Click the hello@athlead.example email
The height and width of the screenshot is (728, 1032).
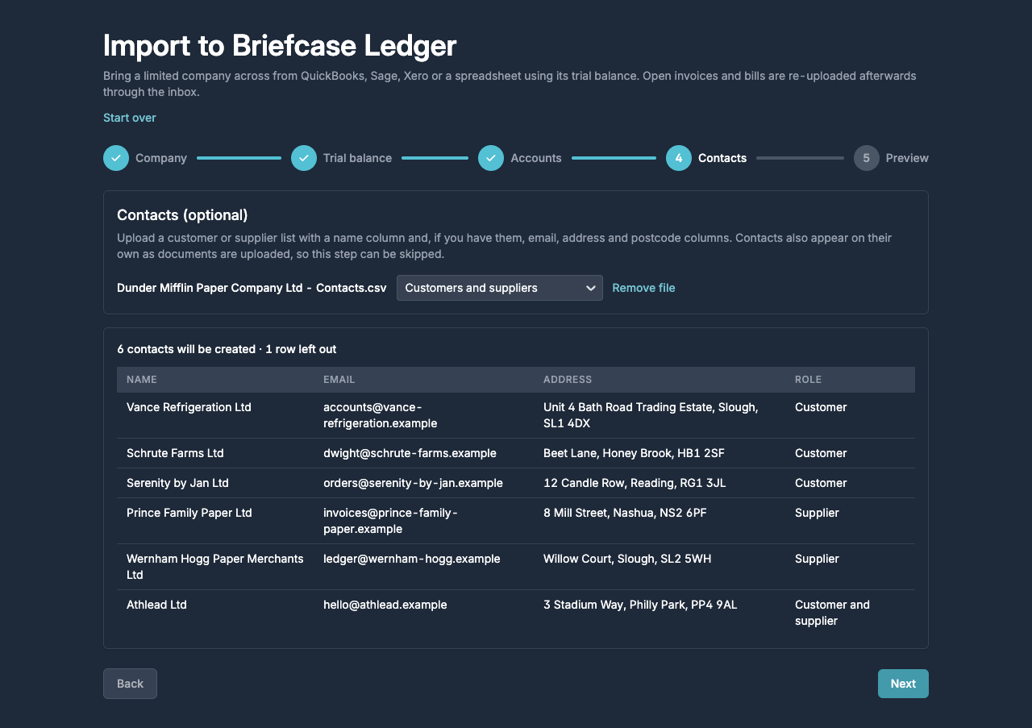click(385, 605)
